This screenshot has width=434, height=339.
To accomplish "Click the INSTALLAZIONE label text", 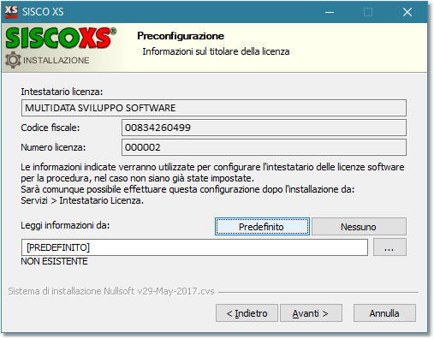I will point(56,61).
